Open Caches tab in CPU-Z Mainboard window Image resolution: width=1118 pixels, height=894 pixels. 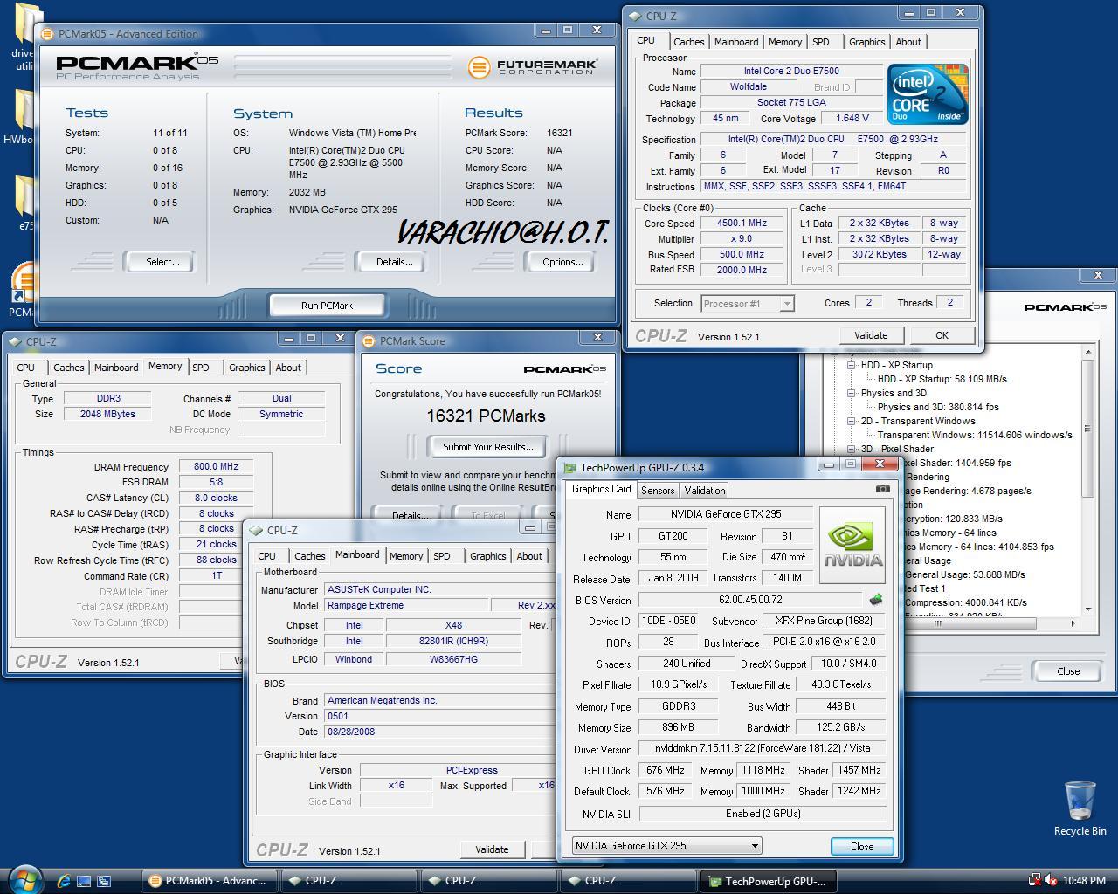[x=309, y=556]
